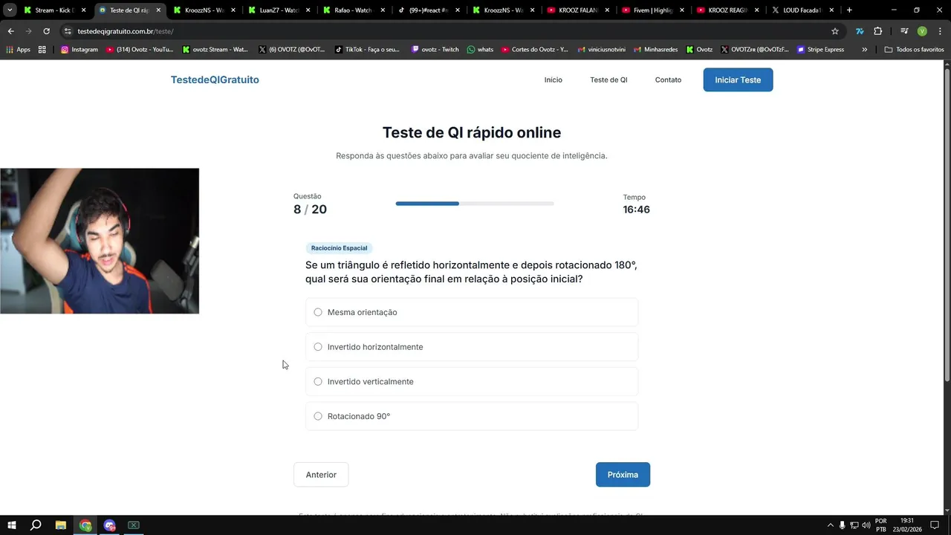Pick 'Invertido verticalmente' as the answer

point(472,381)
